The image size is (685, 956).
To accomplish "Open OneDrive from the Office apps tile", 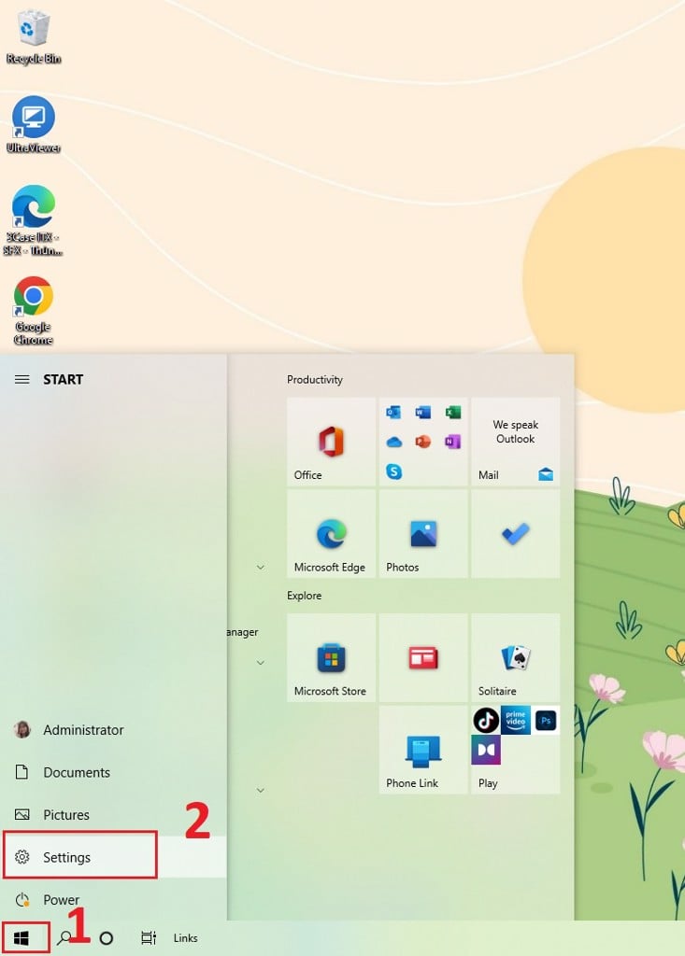I will (x=393, y=442).
